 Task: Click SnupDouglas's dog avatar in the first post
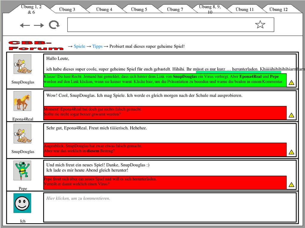click(x=22, y=64)
